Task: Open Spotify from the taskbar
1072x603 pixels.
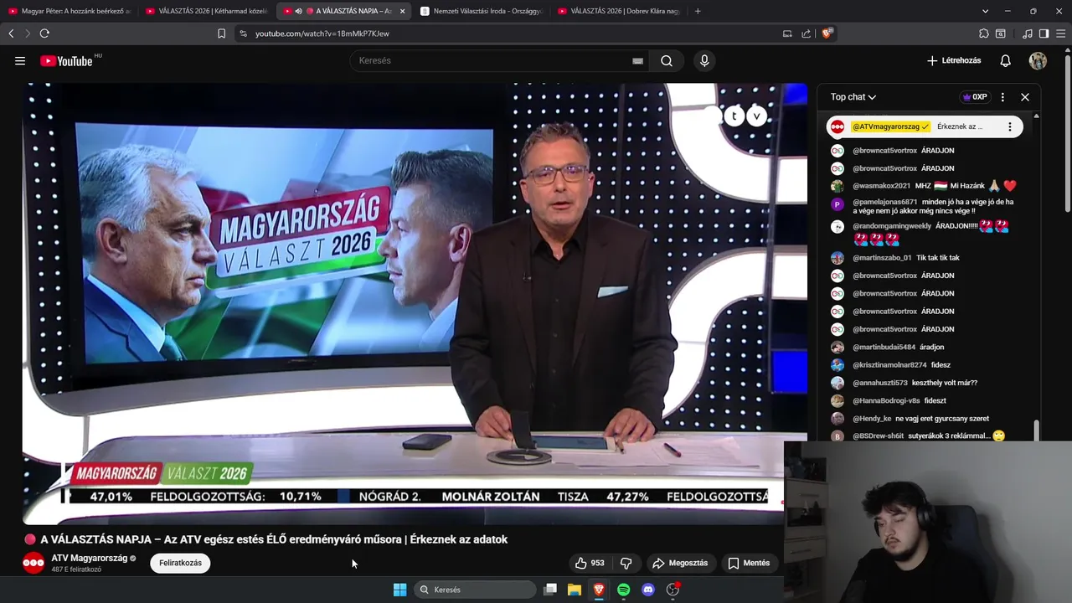Action: pyautogui.click(x=623, y=590)
